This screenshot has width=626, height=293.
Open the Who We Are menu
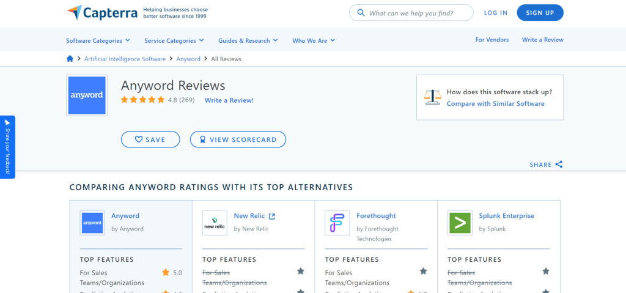pyautogui.click(x=314, y=40)
